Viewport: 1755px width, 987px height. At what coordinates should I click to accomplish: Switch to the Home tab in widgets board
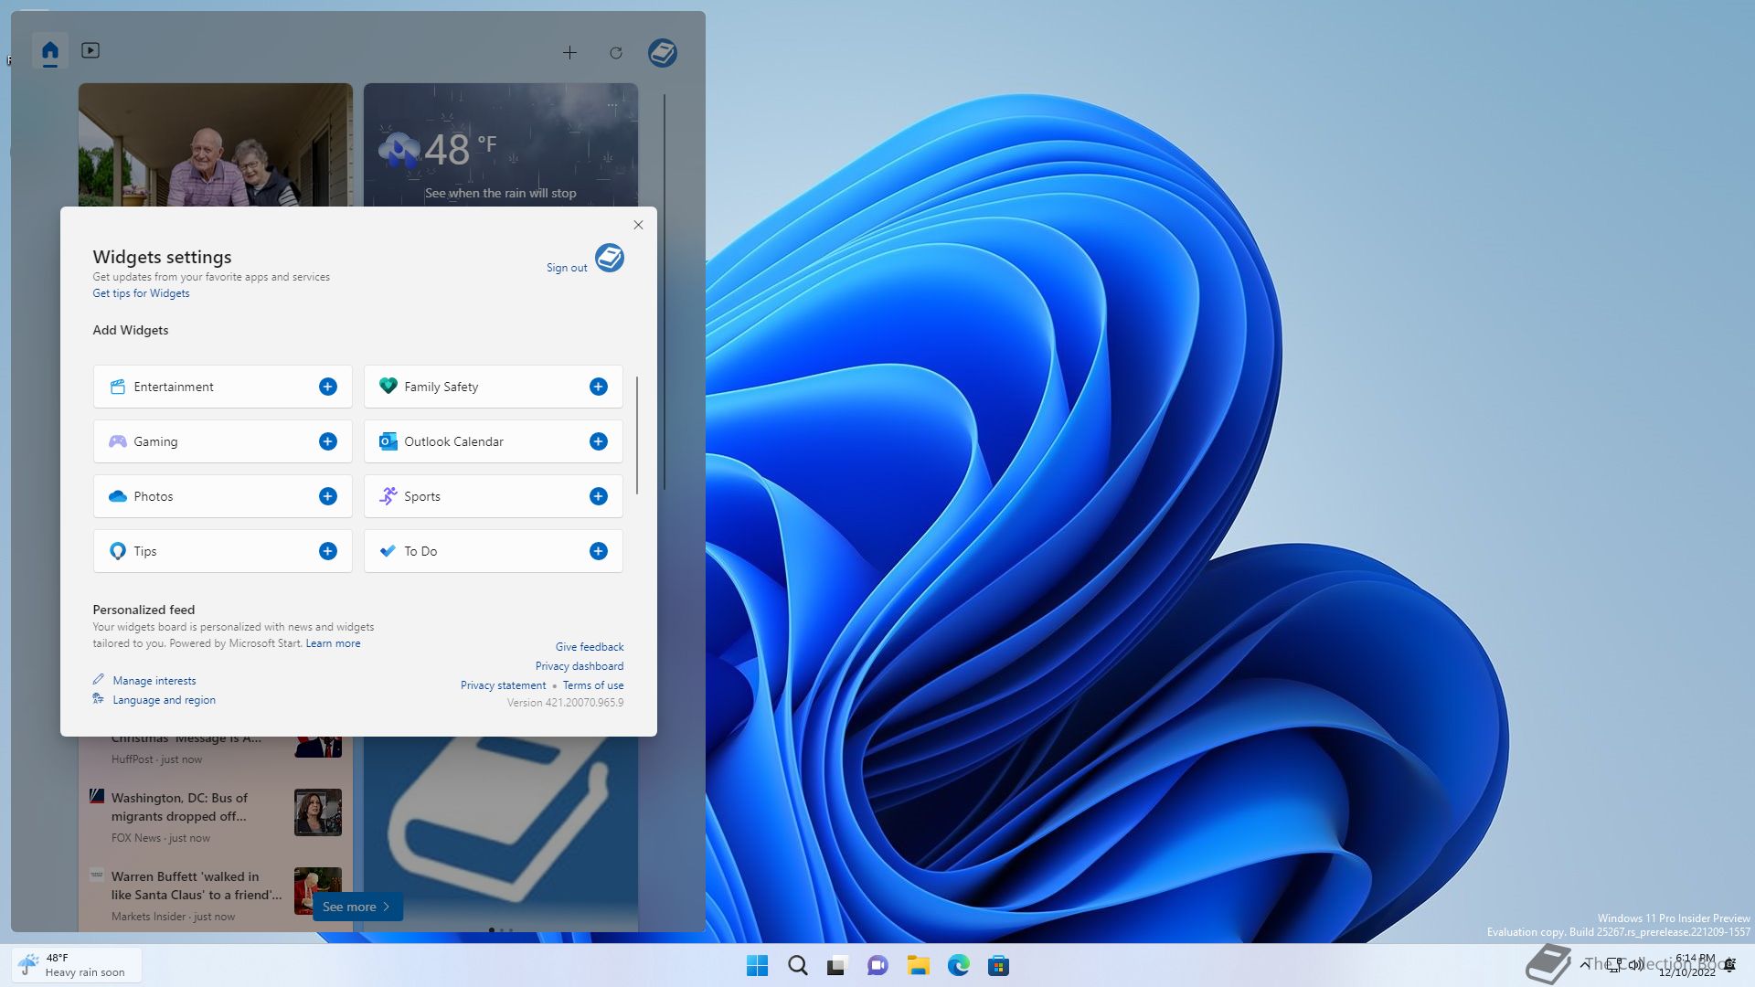point(50,51)
